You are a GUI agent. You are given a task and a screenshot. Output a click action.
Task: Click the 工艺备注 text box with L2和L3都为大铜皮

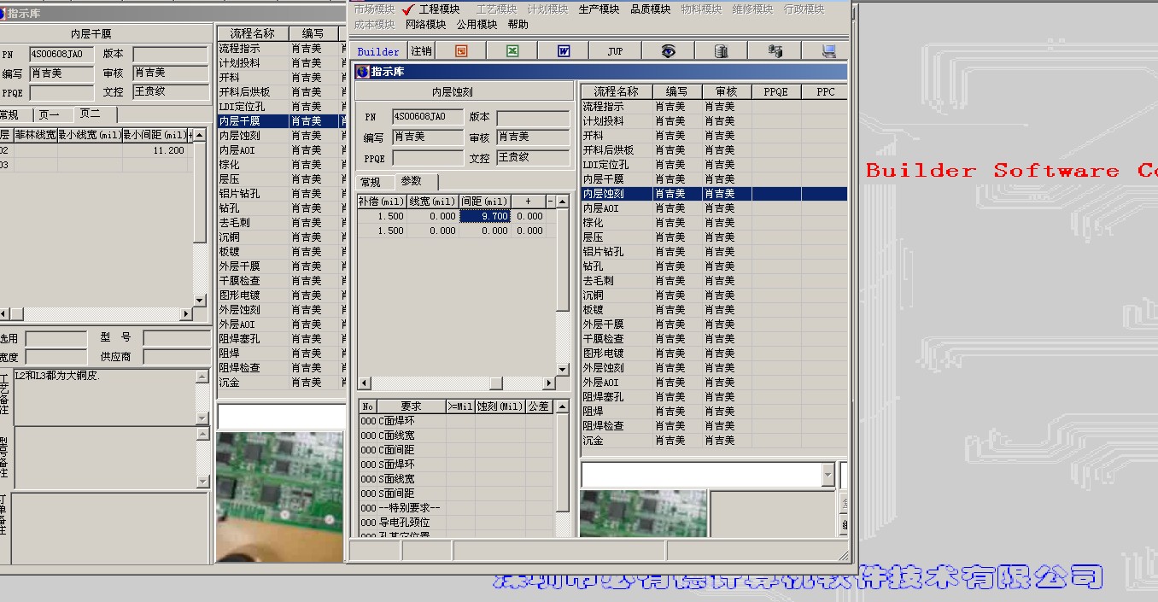tap(105, 396)
